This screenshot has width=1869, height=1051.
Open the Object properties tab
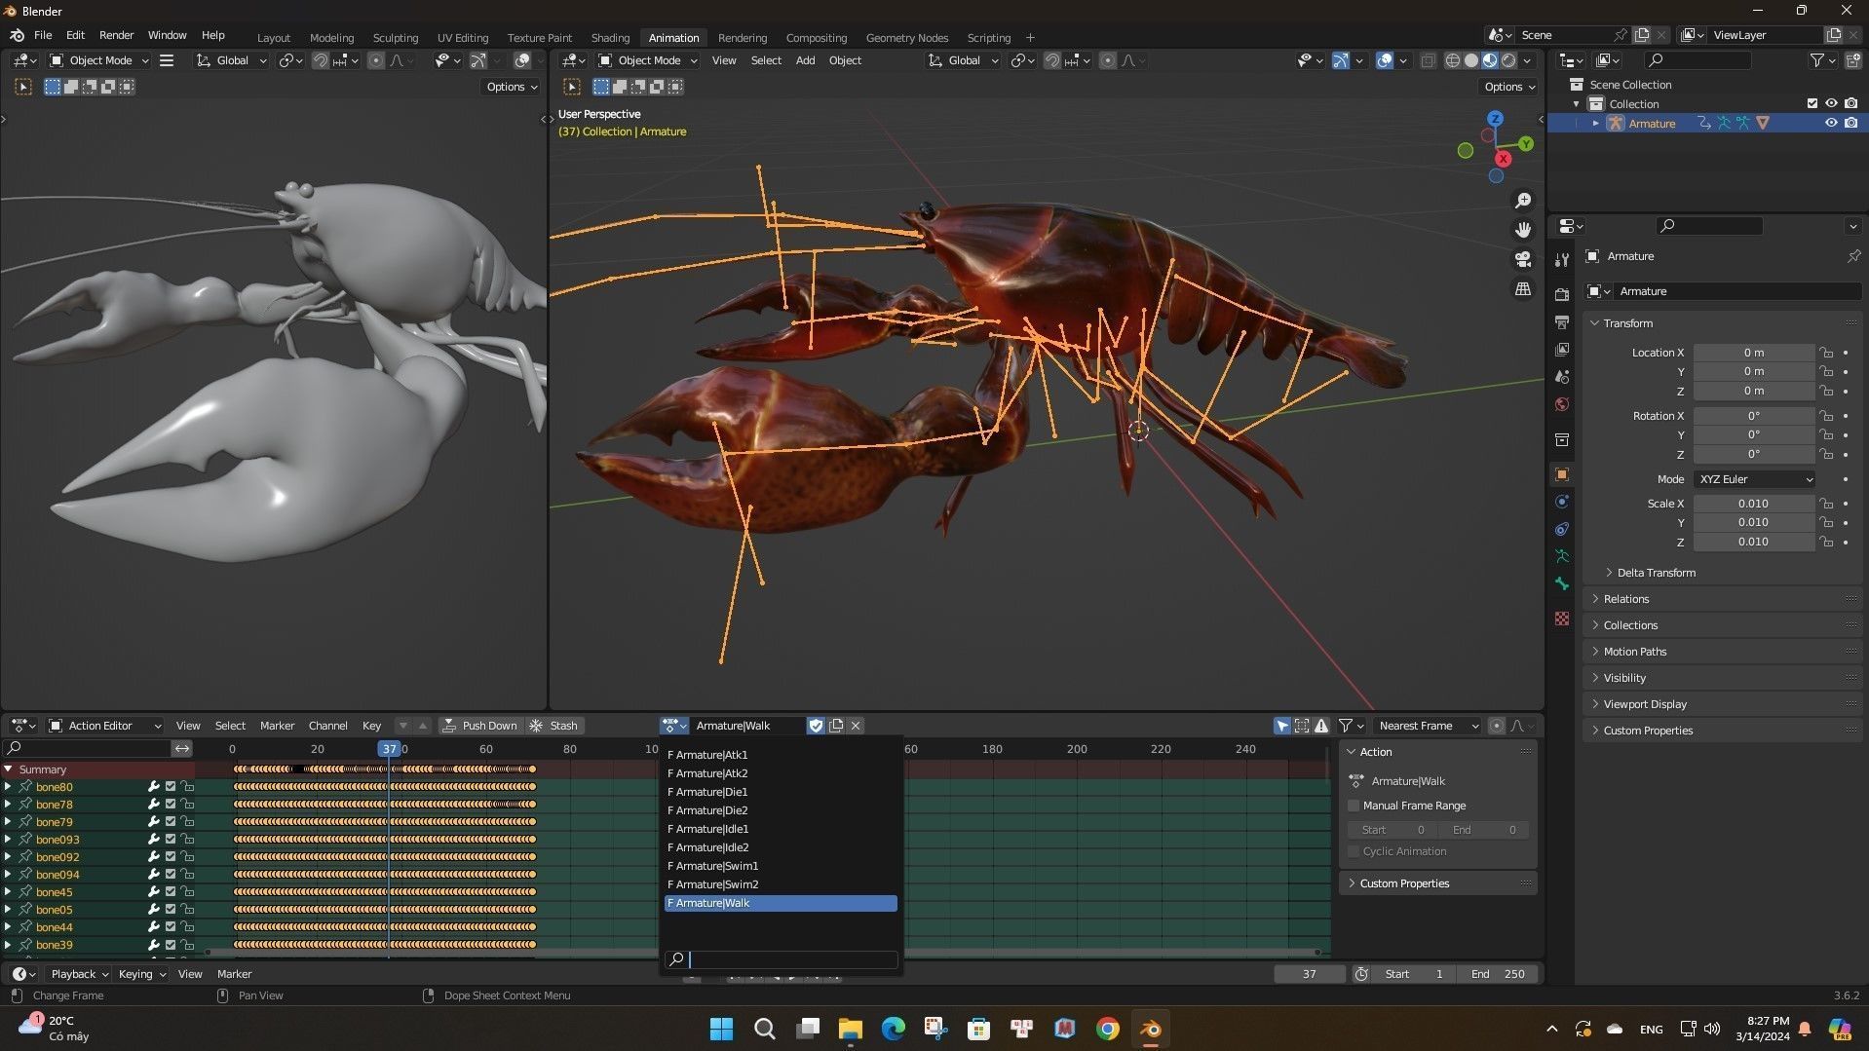point(1562,474)
